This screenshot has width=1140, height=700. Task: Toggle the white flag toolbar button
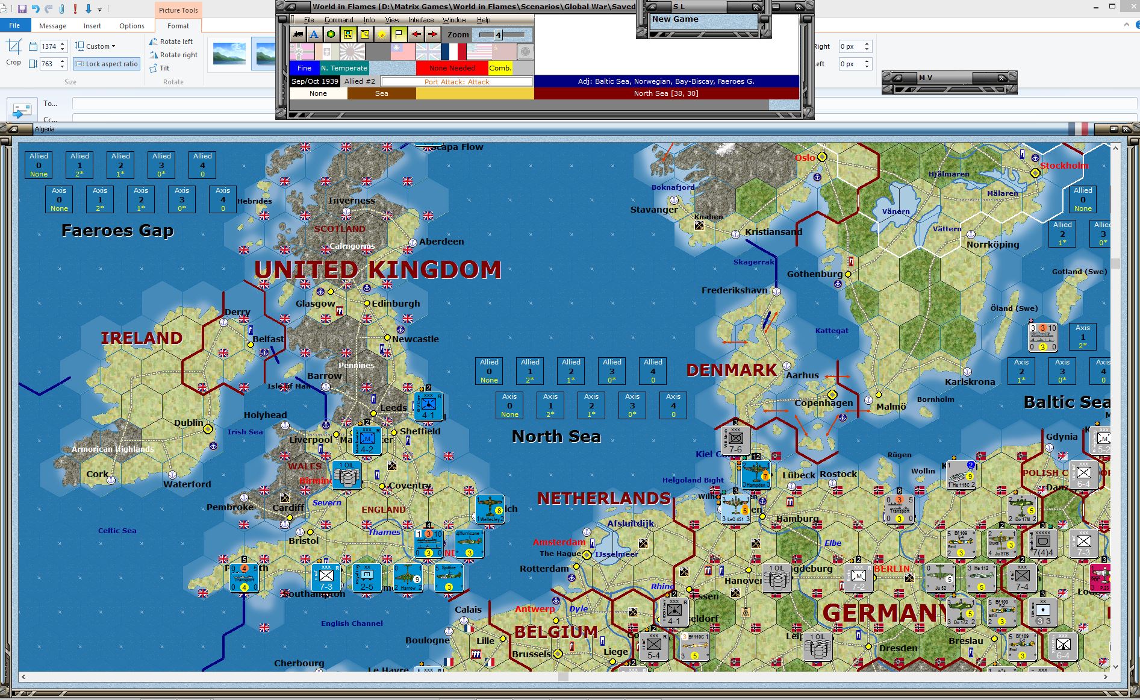pyautogui.click(x=399, y=34)
